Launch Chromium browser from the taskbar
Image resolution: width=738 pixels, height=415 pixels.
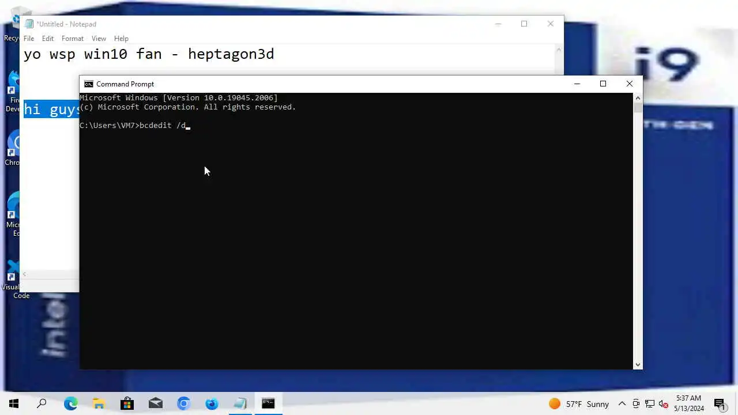(x=183, y=403)
